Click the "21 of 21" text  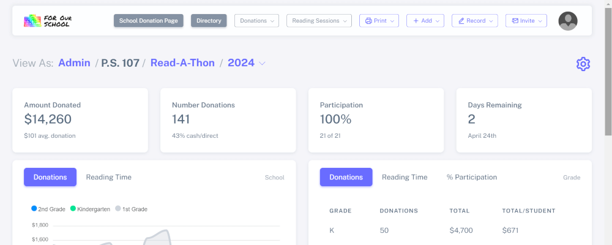pos(330,136)
